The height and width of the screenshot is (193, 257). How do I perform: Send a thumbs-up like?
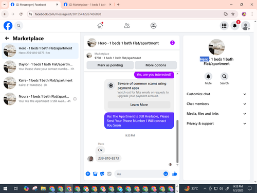175,174
